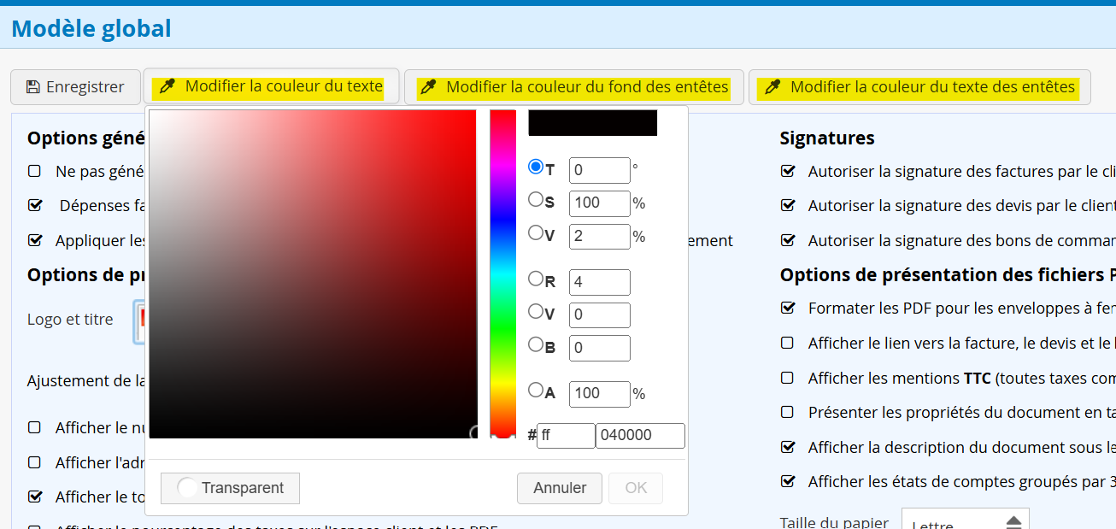Click the hex alpha field showing ff
This screenshot has width=1116, height=529.
click(x=566, y=436)
